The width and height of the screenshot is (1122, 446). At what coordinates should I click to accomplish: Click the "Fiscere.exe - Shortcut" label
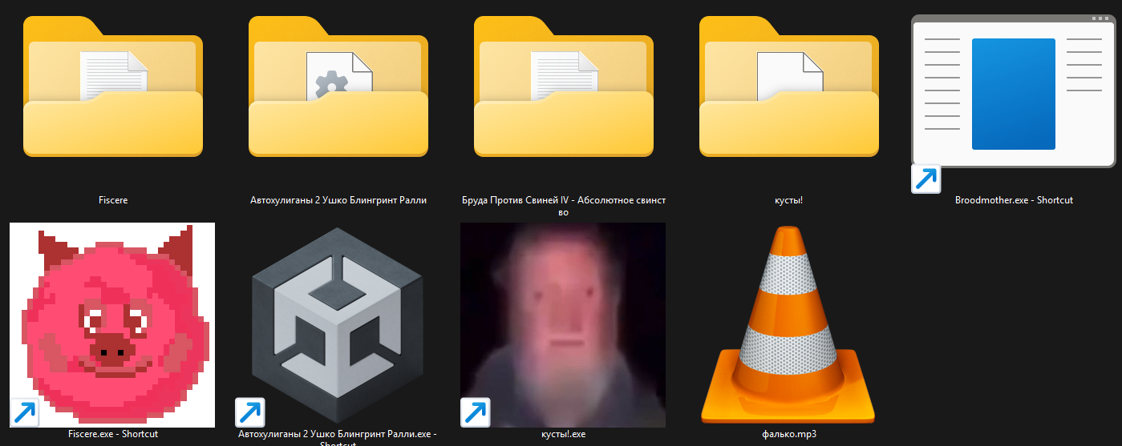(112, 434)
